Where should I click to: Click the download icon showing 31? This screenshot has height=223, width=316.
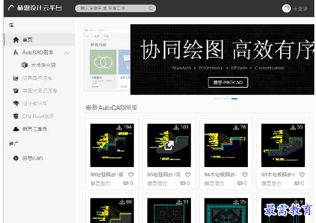179,201
